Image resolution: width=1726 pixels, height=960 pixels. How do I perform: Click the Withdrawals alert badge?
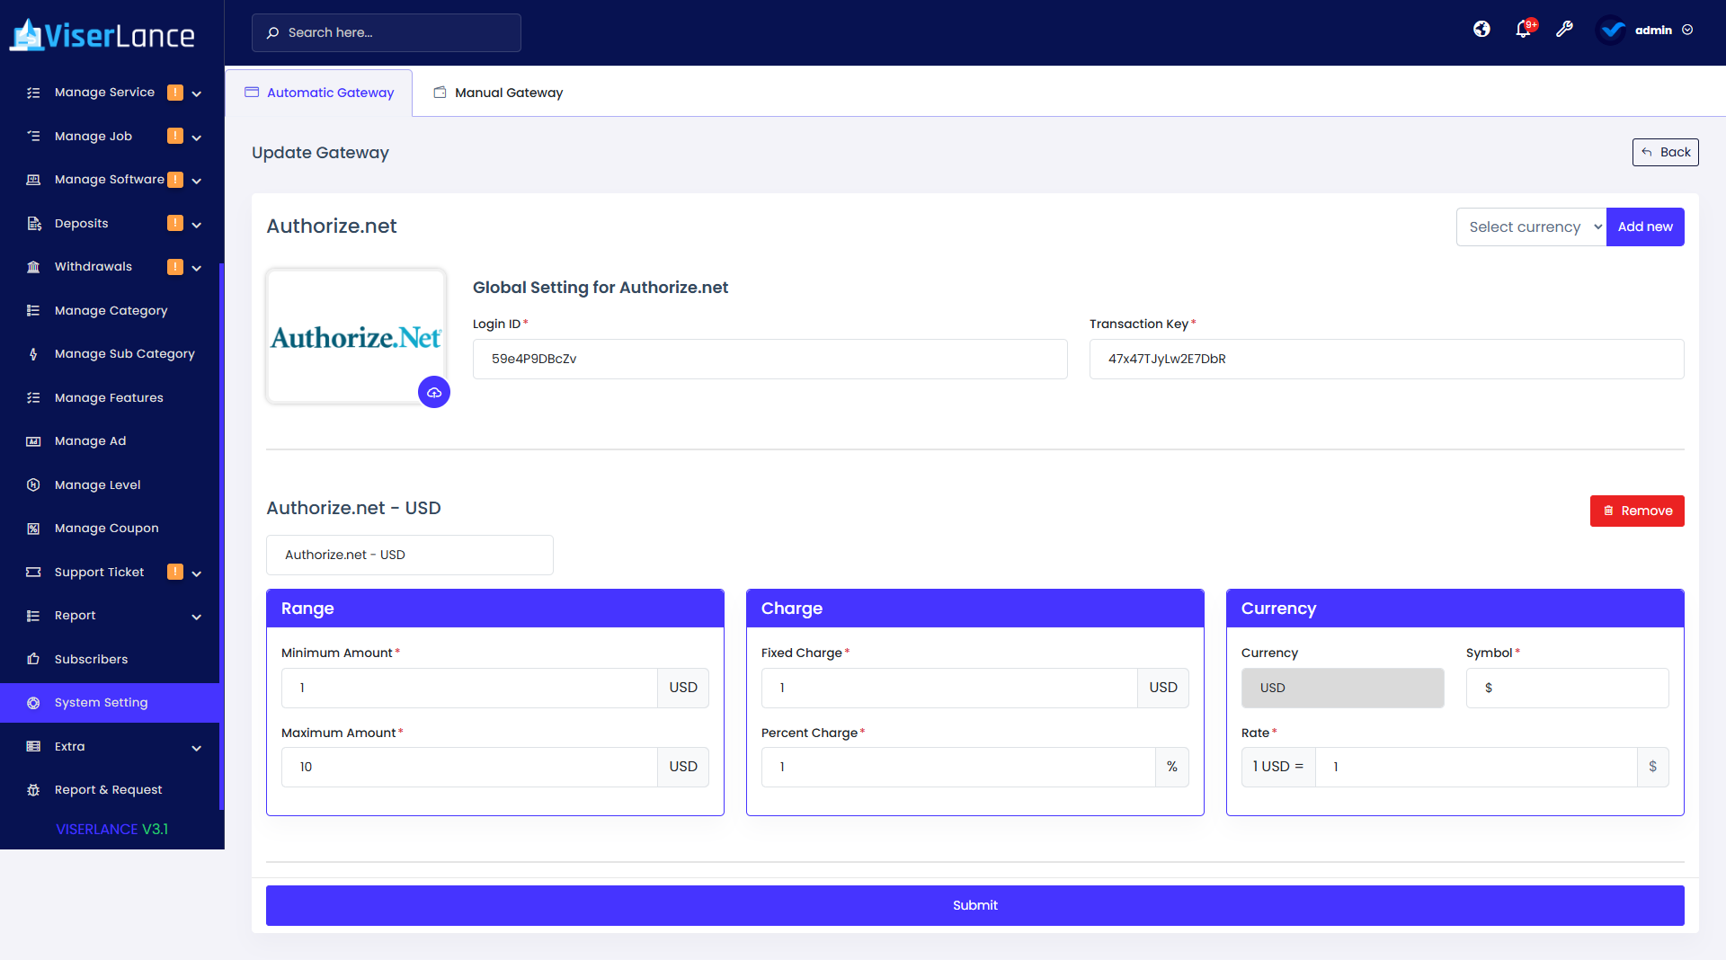coord(175,267)
